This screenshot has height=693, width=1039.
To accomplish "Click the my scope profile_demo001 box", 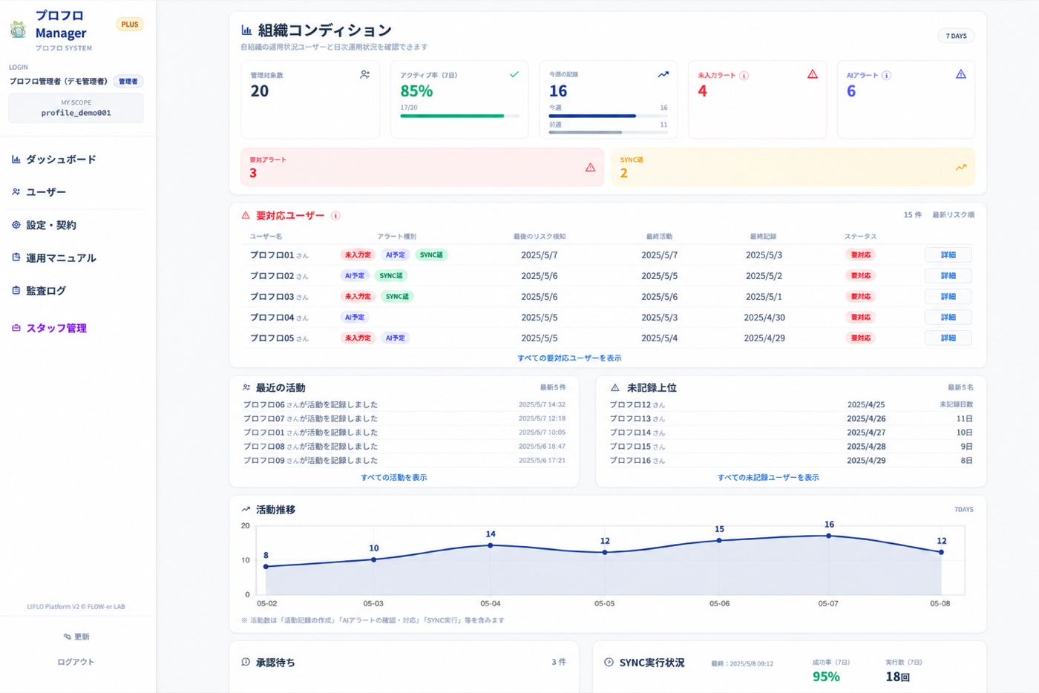I will tap(76, 108).
